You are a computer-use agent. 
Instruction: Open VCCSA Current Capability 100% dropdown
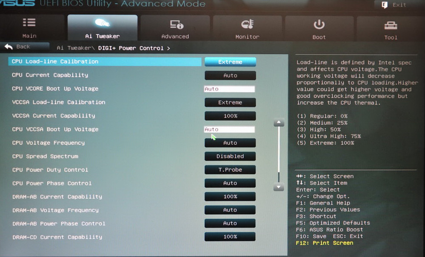click(x=230, y=116)
